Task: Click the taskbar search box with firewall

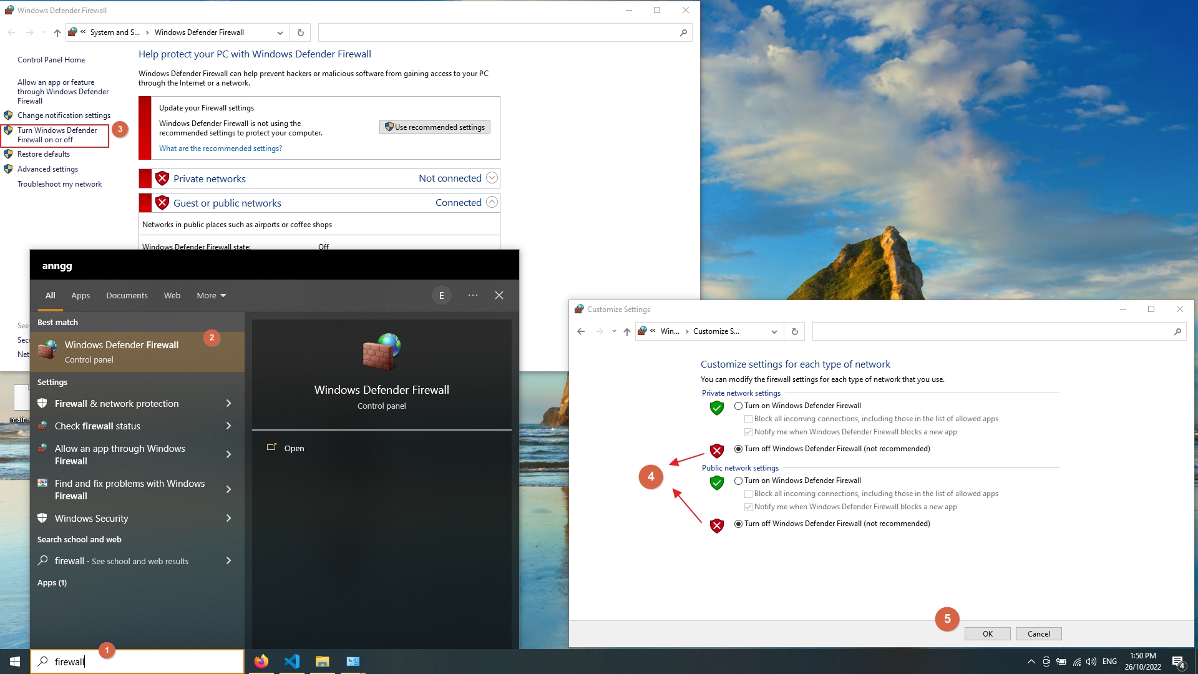Action: [137, 662]
